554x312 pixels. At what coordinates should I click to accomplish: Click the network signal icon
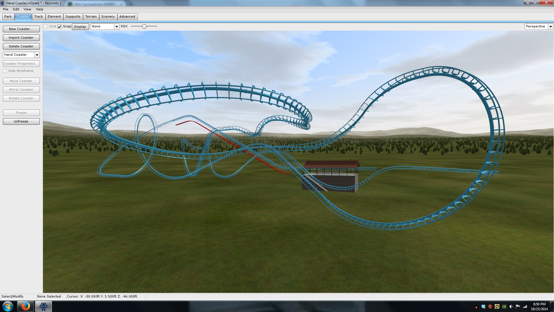[525, 307]
